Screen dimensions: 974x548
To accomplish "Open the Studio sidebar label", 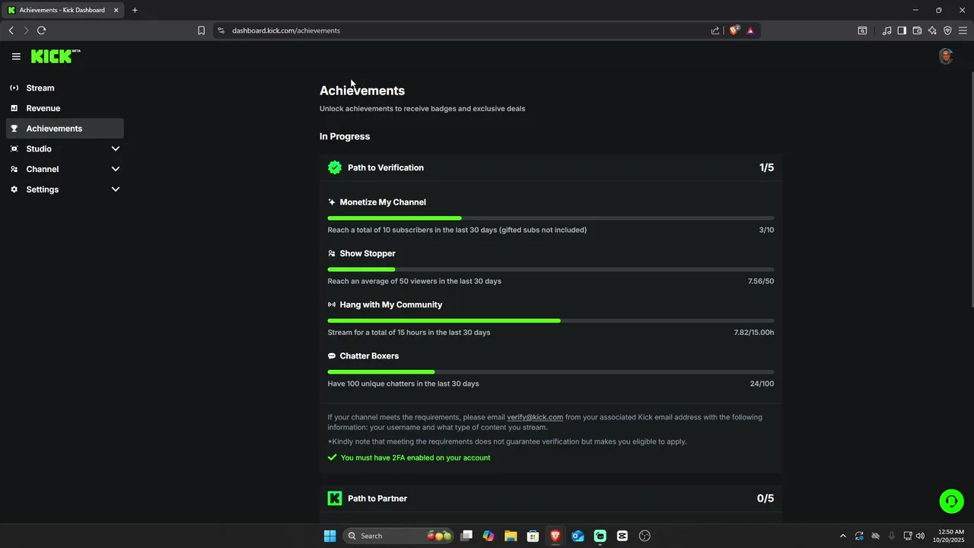I will (x=39, y=148).
